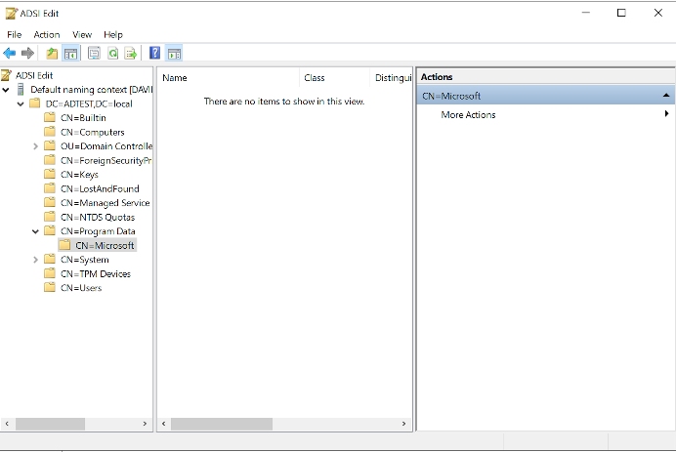Open Help with blue question mark icon
This screenshot has width=676, height=452.
tap(154, 53)
